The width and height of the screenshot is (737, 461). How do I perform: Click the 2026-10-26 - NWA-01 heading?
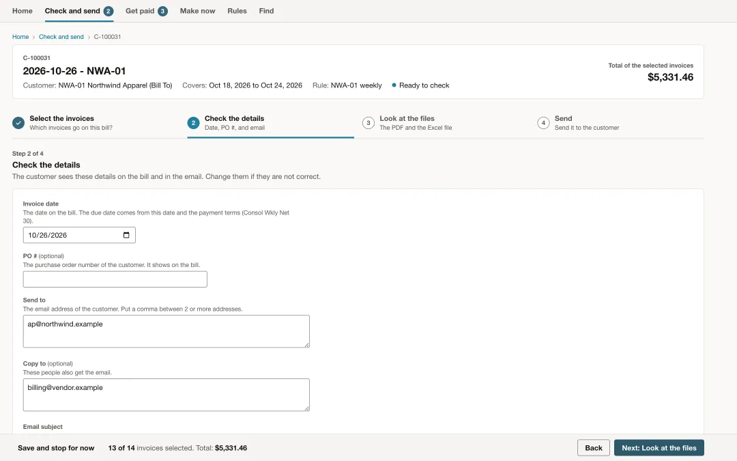click(74, 71)
